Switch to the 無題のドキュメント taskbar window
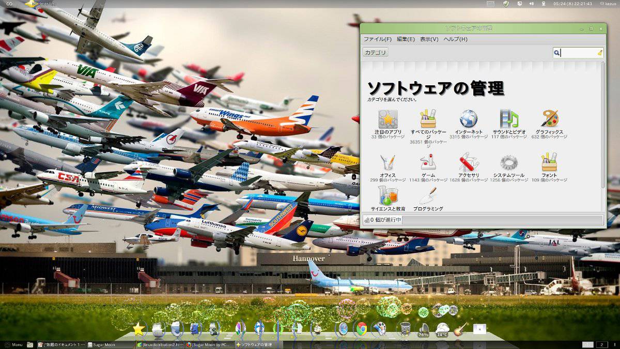This screenshot has width=620, height=349. (61, 345)
